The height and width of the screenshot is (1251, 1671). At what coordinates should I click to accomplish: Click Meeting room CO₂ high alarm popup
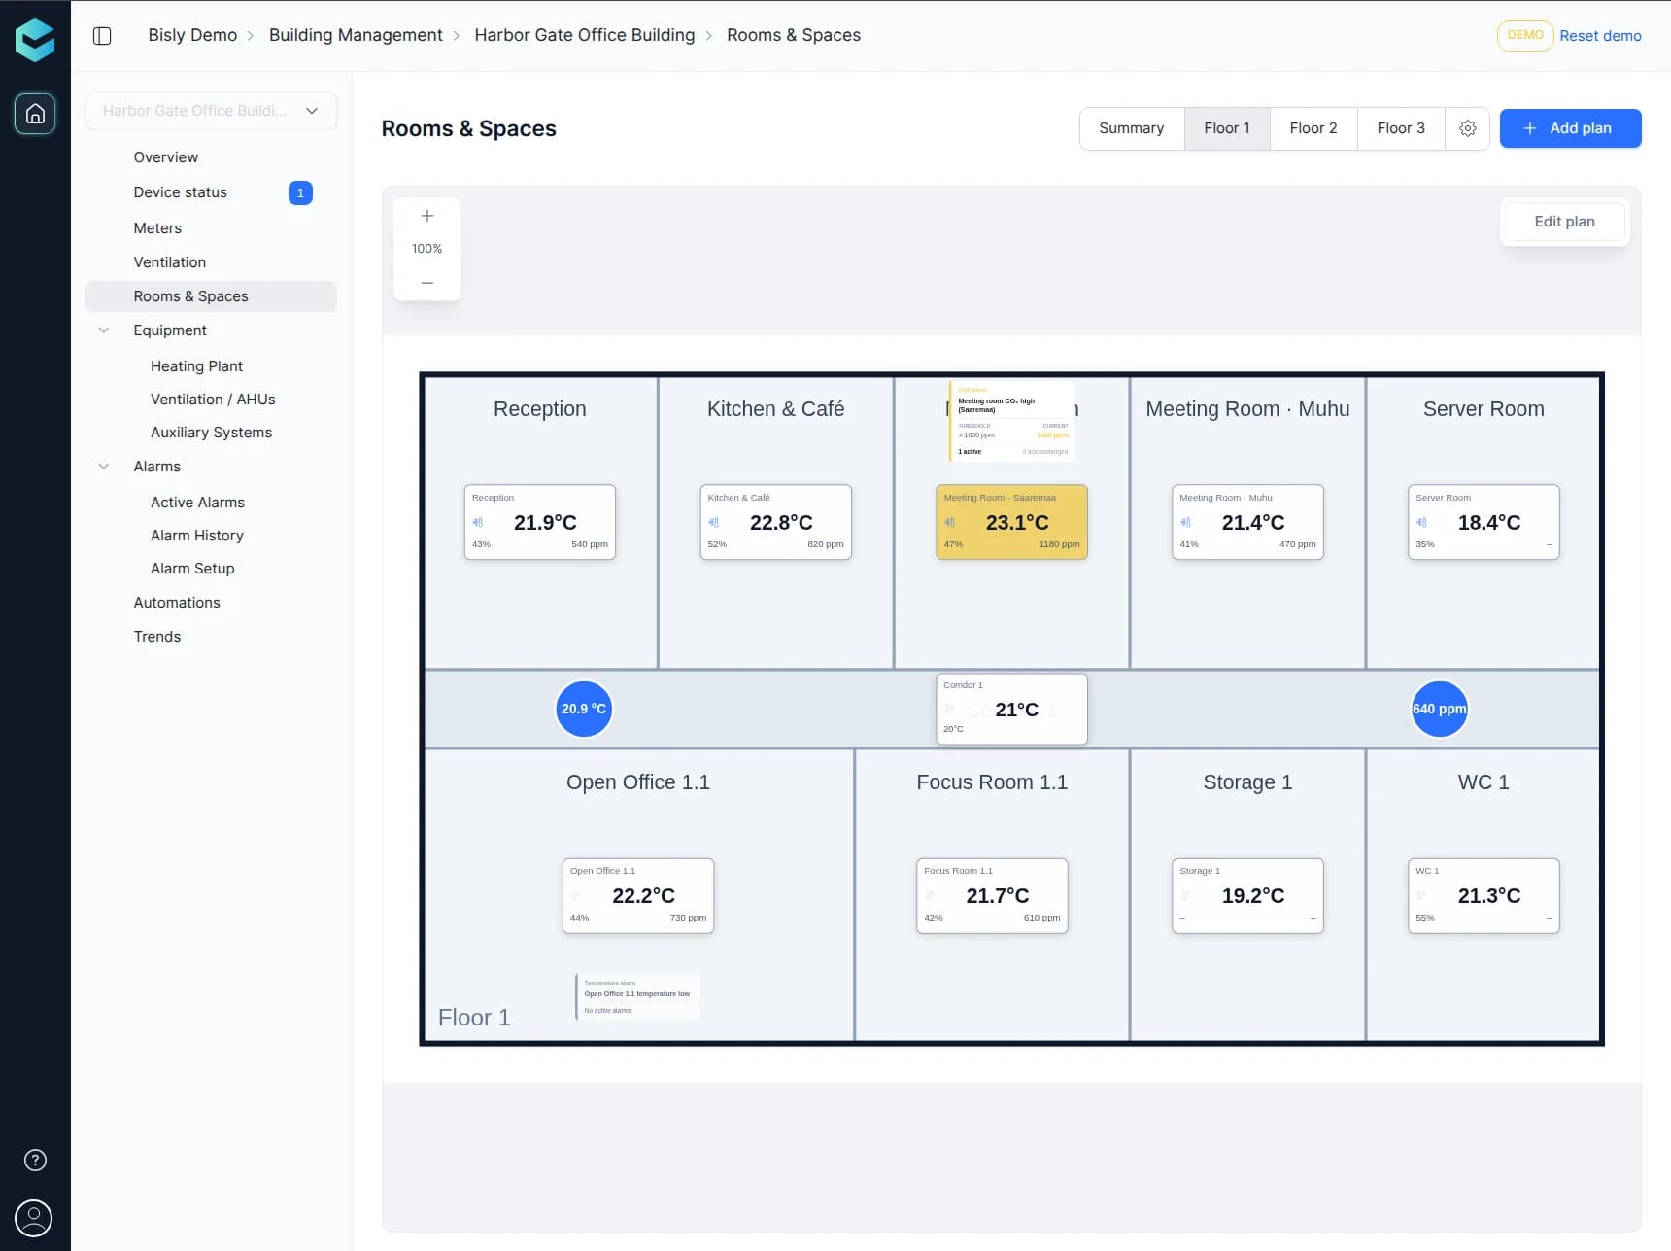click(x=1011, y=421)
